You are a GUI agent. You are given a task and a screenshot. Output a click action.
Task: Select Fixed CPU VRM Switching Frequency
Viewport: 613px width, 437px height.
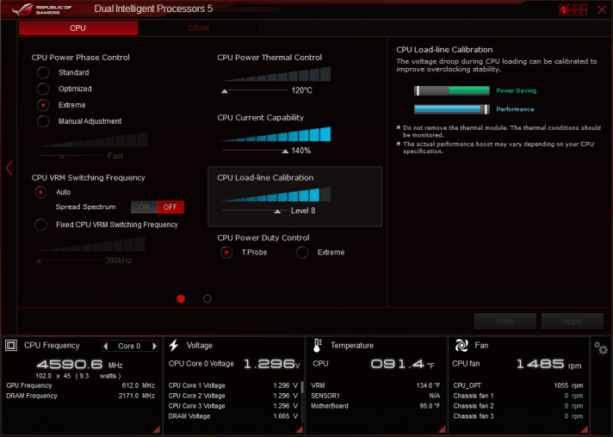pos(40,225)
